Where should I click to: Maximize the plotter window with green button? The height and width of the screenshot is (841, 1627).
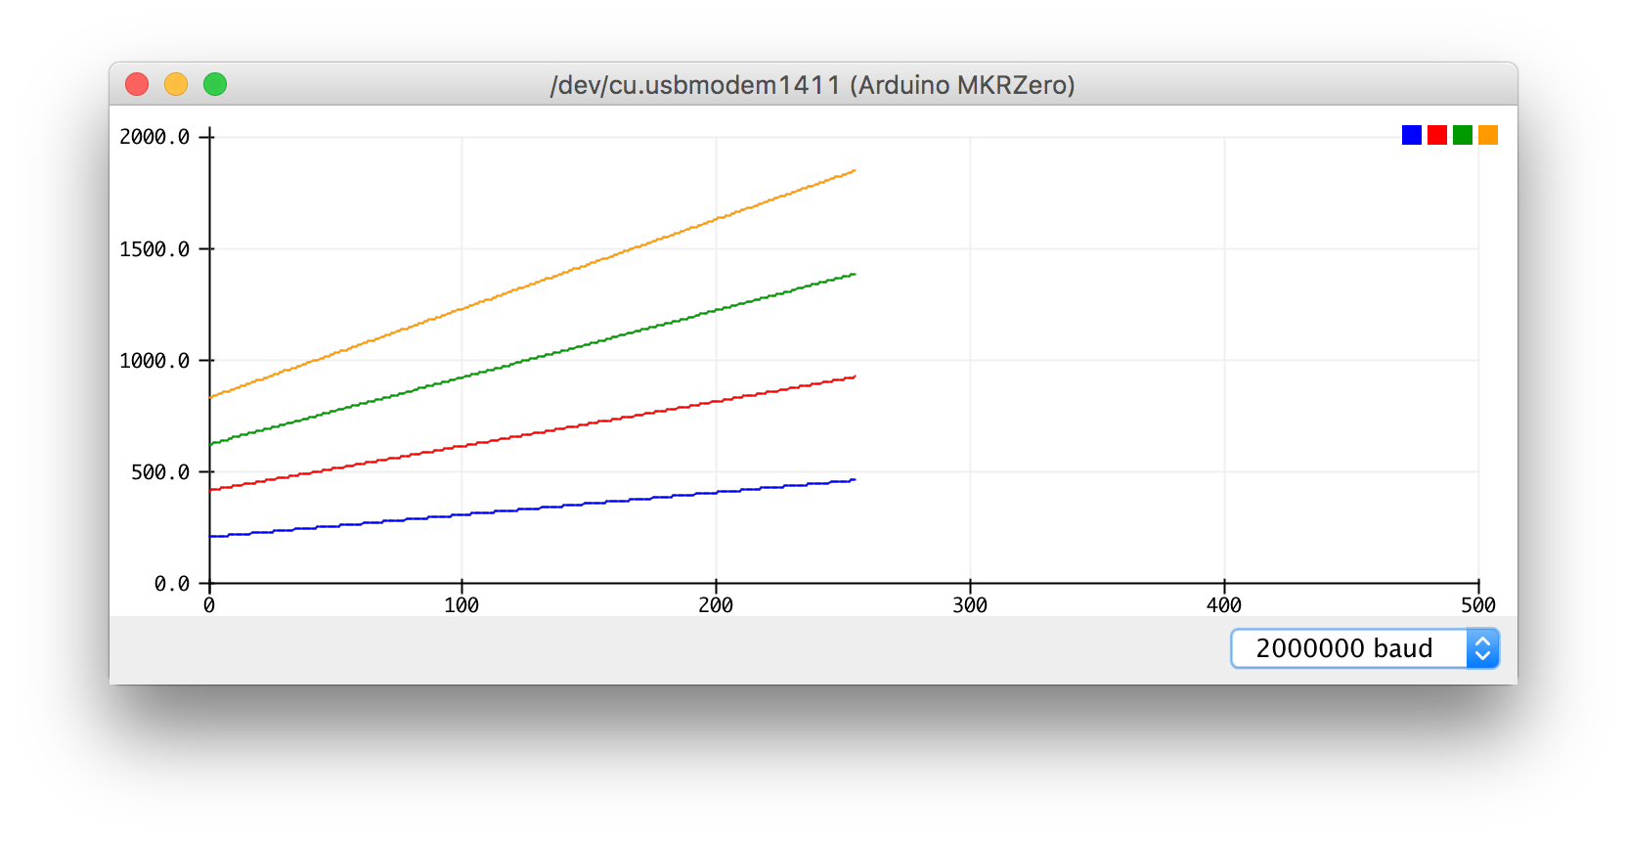(215, 85)
